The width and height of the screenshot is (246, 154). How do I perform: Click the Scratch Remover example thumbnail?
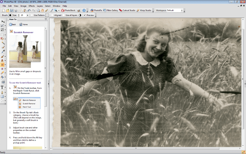25,51
